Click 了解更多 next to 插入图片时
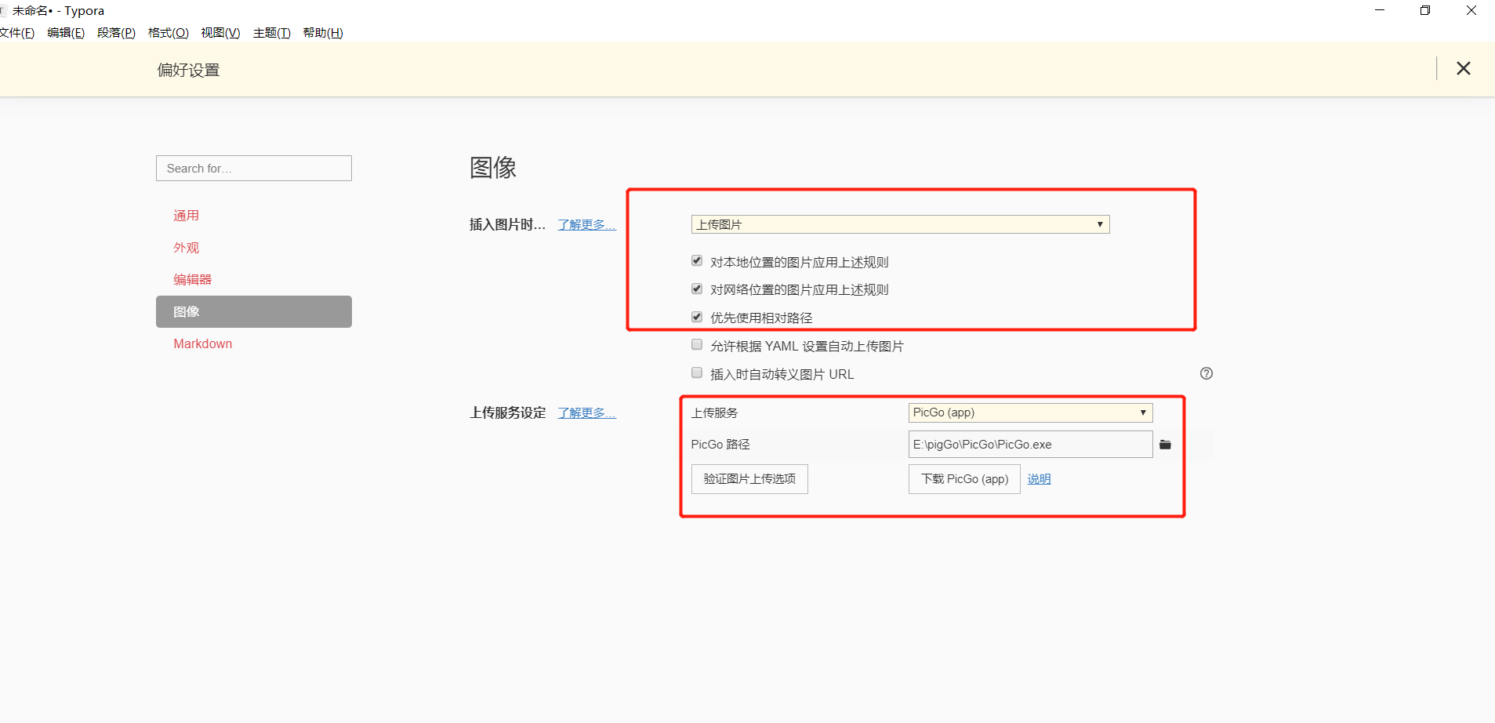 586,224
